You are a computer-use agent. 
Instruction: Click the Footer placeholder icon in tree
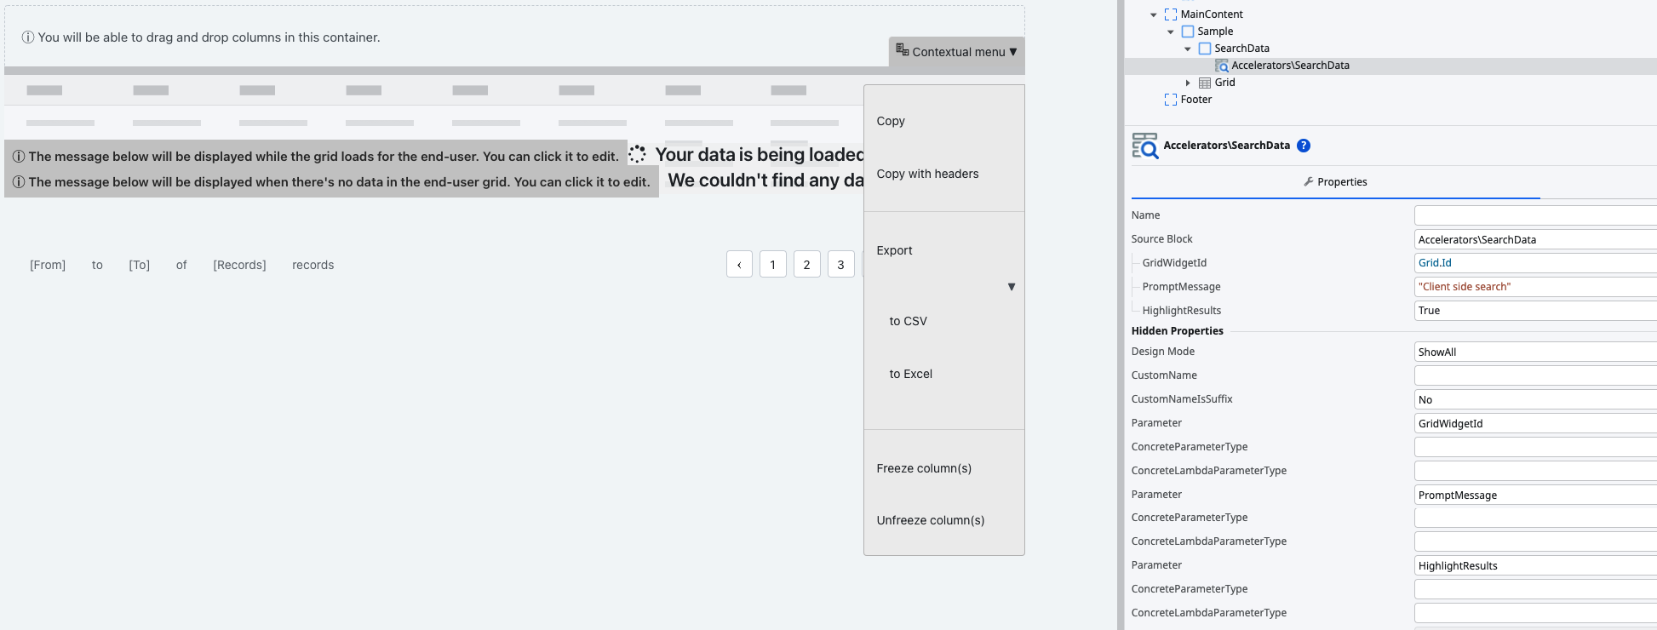pyautogui.click(x=1171, y=100)
